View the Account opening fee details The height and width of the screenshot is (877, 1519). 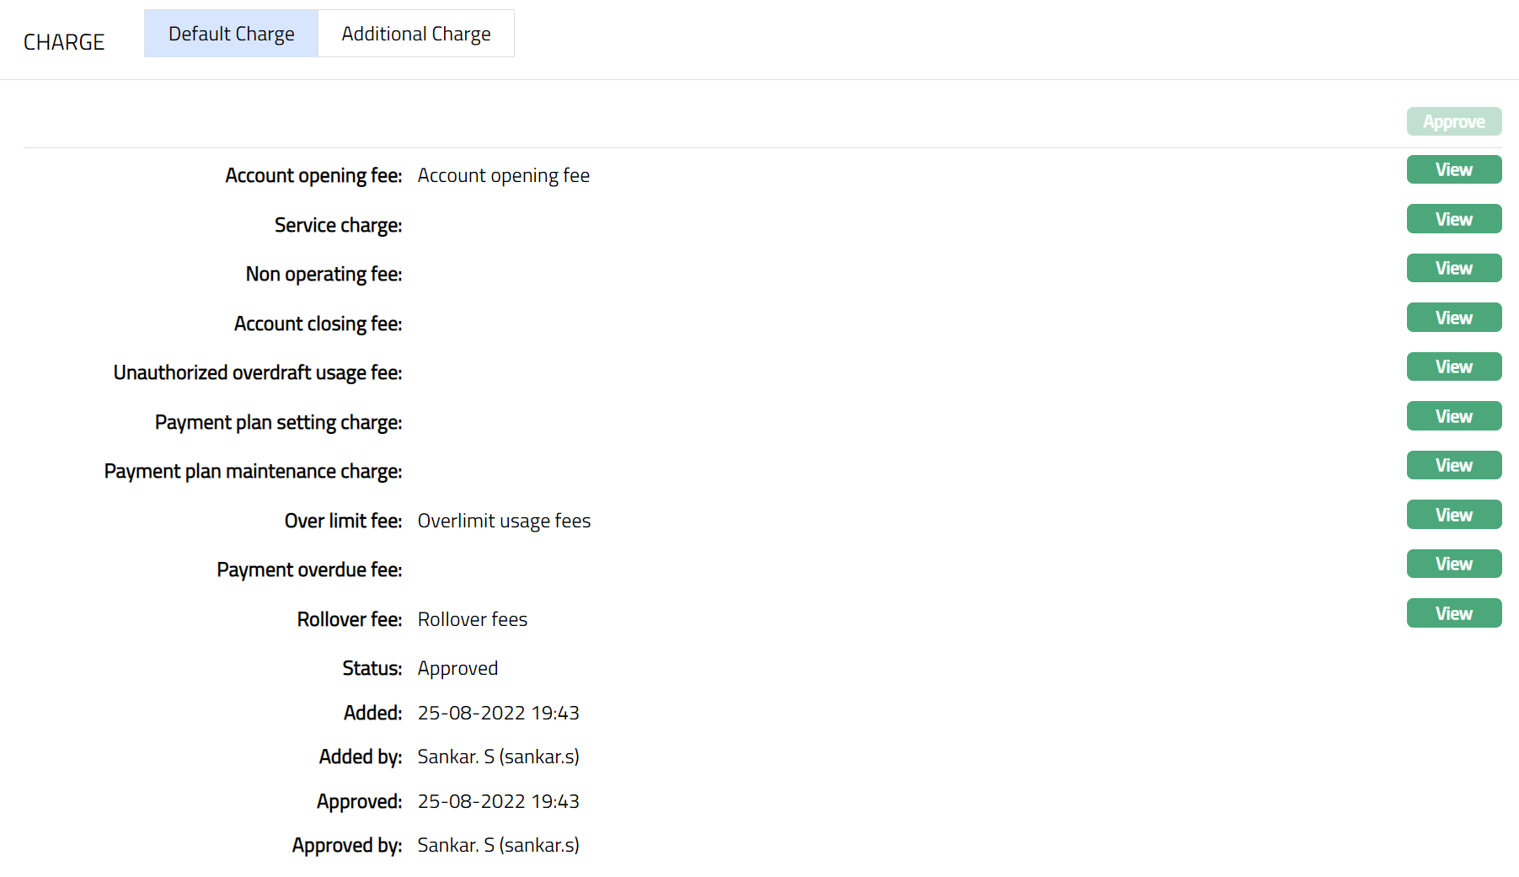1453,169
